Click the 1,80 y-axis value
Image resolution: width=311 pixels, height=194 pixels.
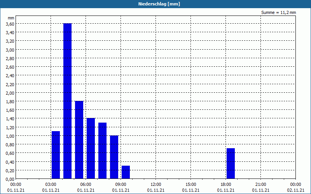tap(10, 101)
